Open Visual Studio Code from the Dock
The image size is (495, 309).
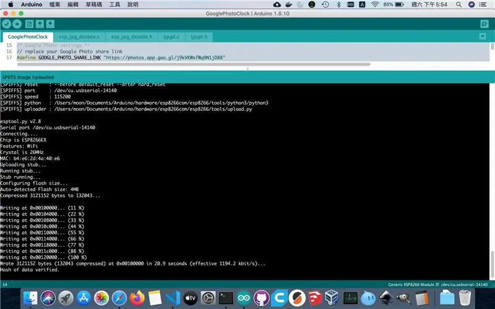coord(173,298)
